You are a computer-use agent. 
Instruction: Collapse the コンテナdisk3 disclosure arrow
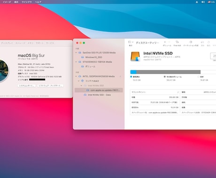click(79, 81)
